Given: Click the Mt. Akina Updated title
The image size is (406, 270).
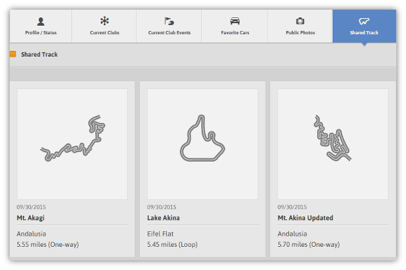Looking at the screenshot, I should (305, 218).
